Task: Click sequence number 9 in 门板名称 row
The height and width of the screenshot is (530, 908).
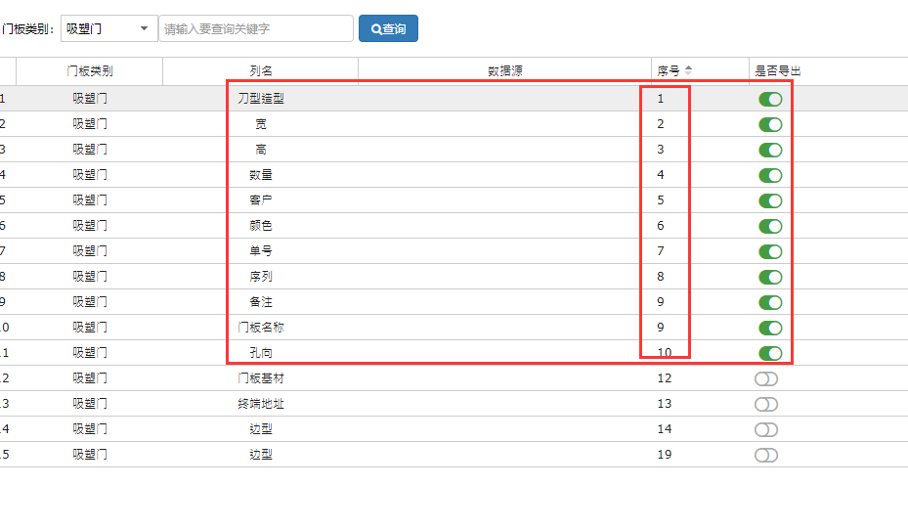Action: pos(660,328)
